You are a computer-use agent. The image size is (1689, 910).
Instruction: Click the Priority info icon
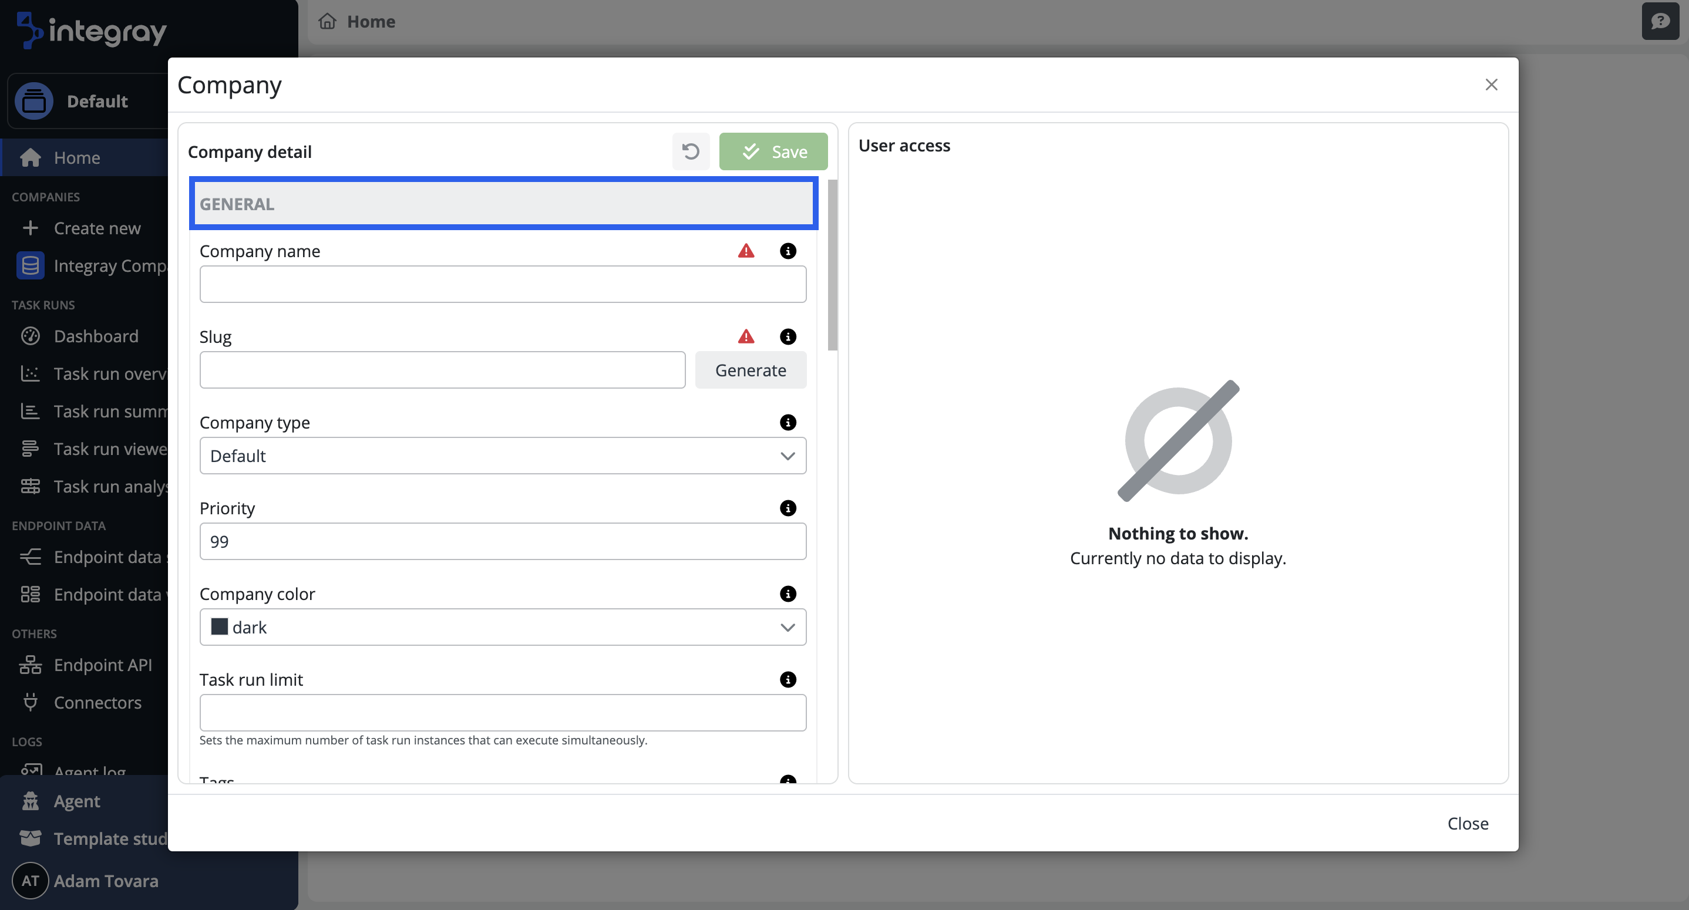click(x=788, y=508)
